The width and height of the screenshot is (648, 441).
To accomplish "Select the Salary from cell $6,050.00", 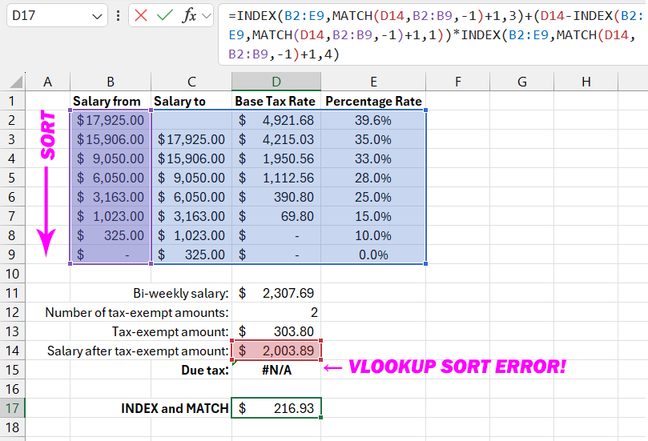I will [111, 178].
